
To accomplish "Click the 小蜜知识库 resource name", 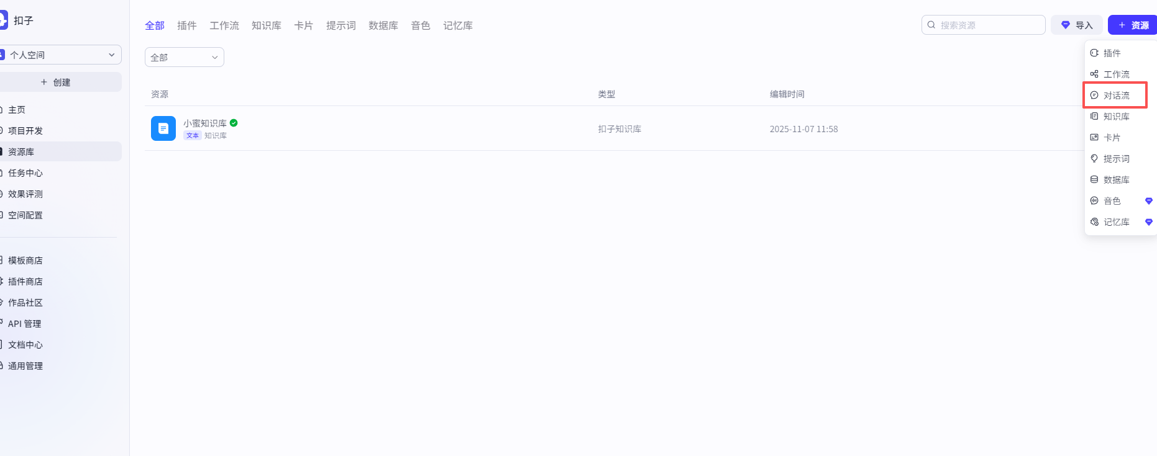I will point(205,123).
